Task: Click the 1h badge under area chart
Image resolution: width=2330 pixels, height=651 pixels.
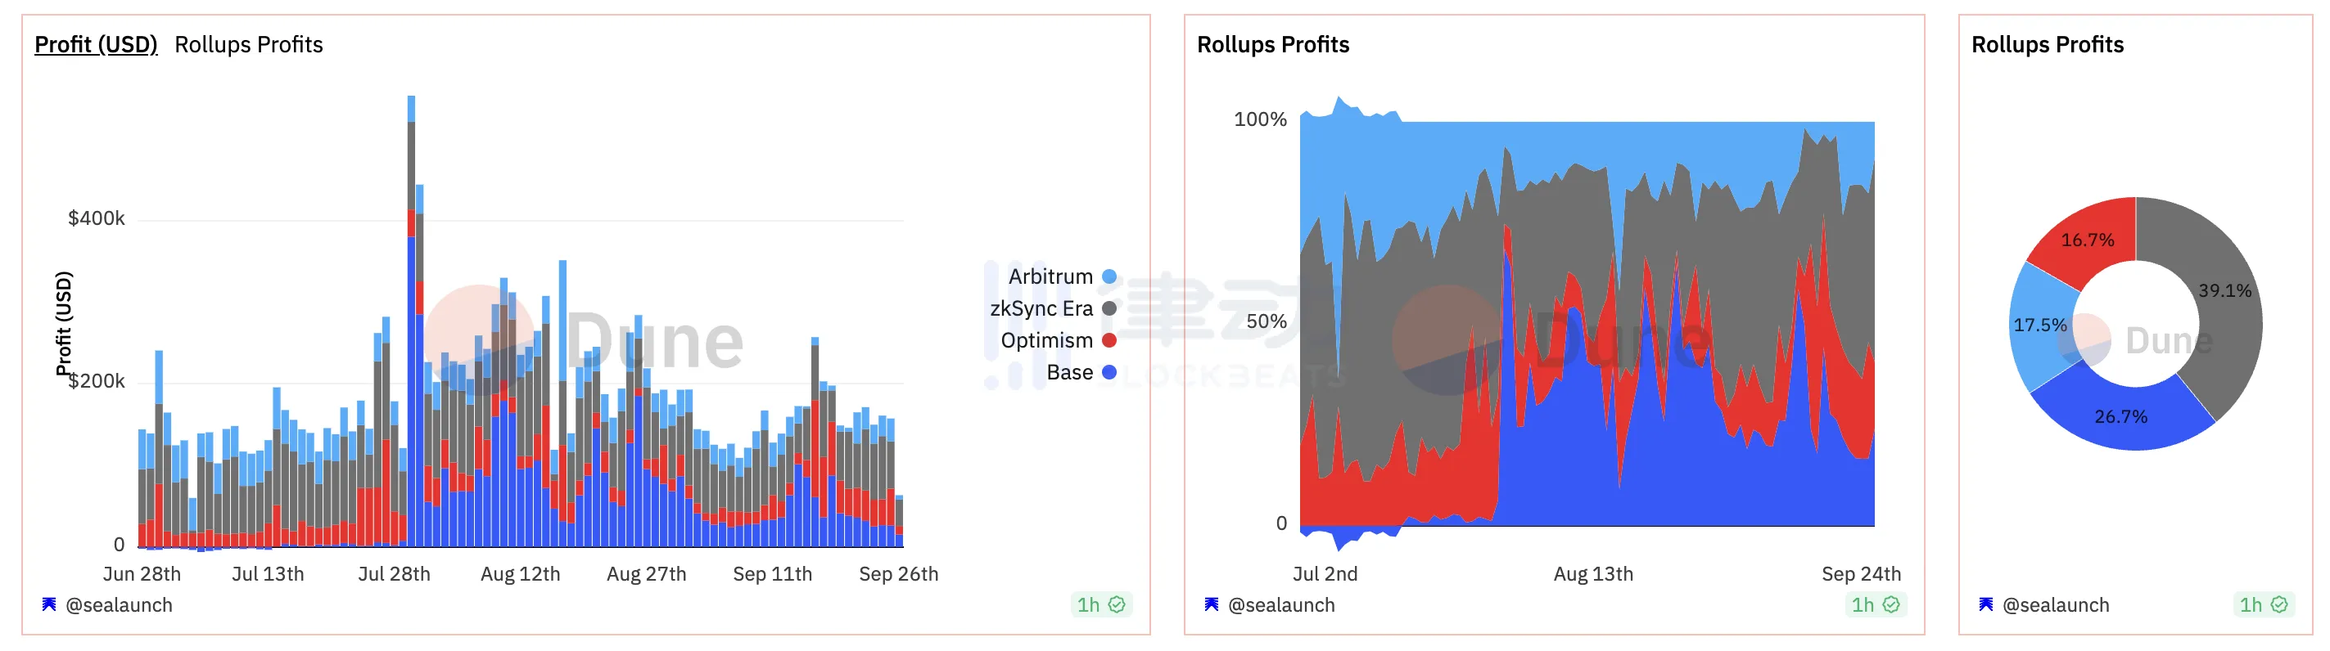Action: click(1863, 604)
